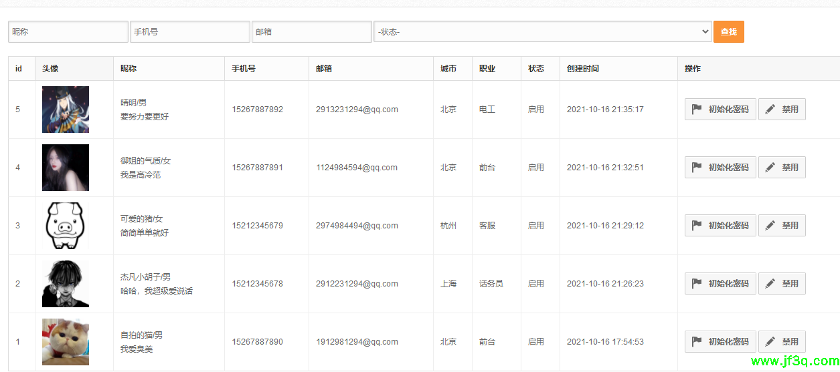Click the flag icon in 杰凡小胡子 row

pos(697,284)
